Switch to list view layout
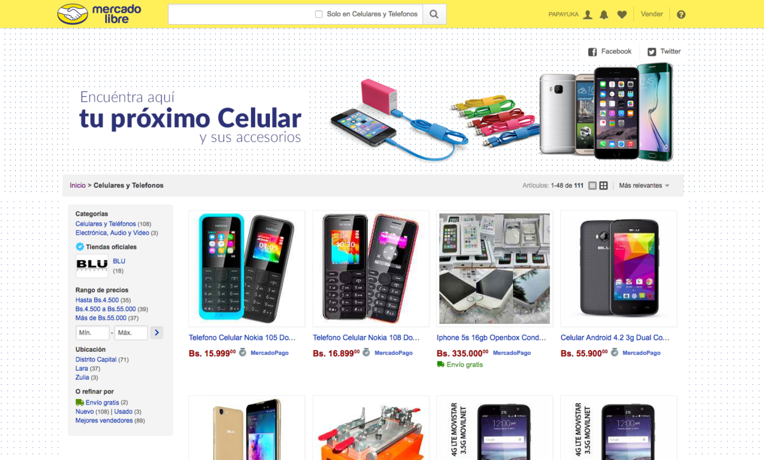The height and width of the screenshot is (460, 764). 592,186
